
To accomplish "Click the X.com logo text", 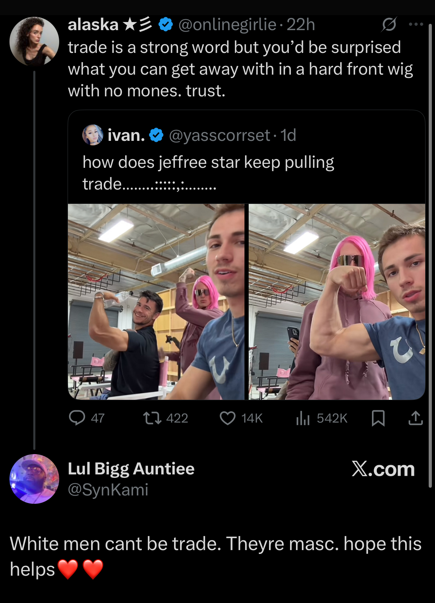I will click(x=383, y=469).
